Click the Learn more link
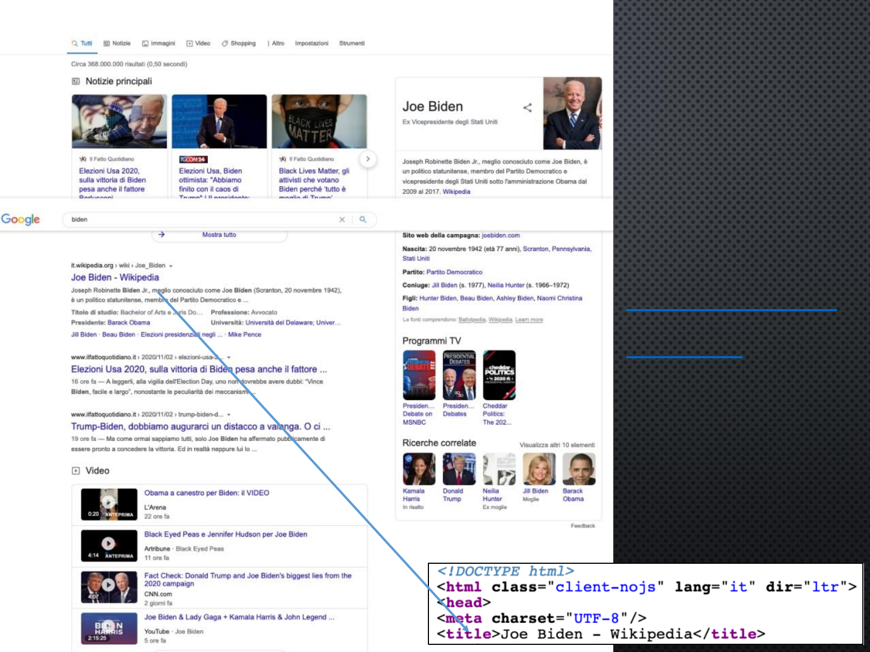The width and height of the screenshot is (870, 652). (x=529, y=319)
